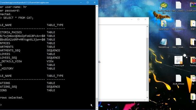Click the 'SELECT * FROM CAT;' command text
Screen dimensions: 196x110
(x=18, y=18)
